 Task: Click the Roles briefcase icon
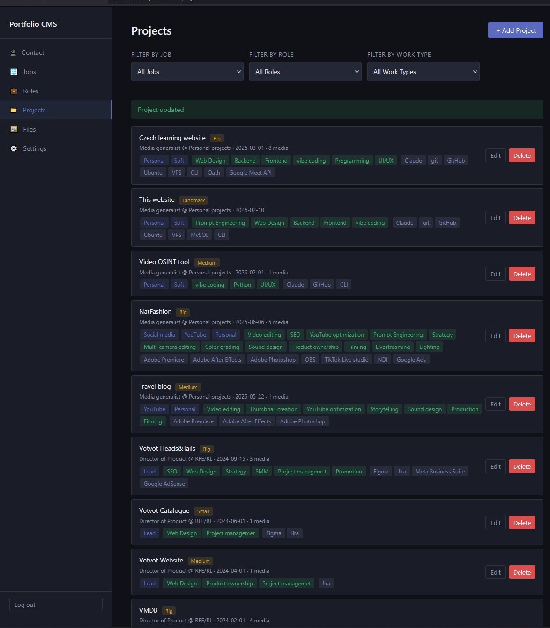point(14,91)
